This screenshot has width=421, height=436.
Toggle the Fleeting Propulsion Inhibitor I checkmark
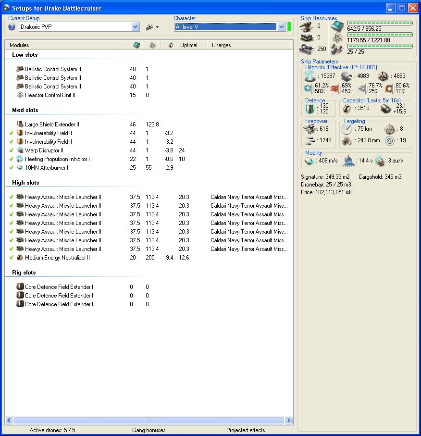click(x=11, y=159)
